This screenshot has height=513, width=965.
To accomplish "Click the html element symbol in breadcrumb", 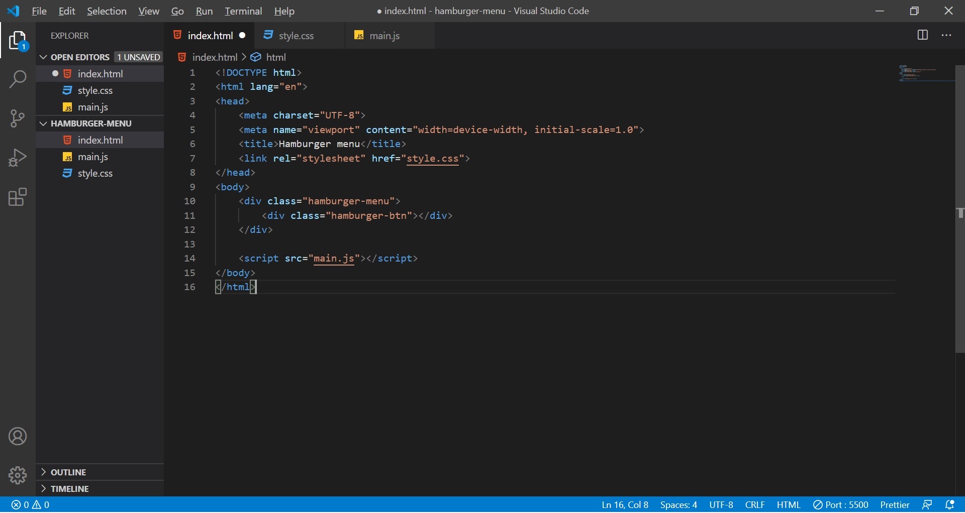I will coord(256,57).
